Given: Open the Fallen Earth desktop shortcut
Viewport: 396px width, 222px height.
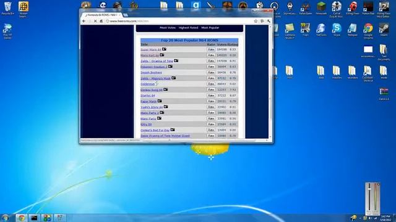Looking at the screenshot, I should [x=306, y=8].
